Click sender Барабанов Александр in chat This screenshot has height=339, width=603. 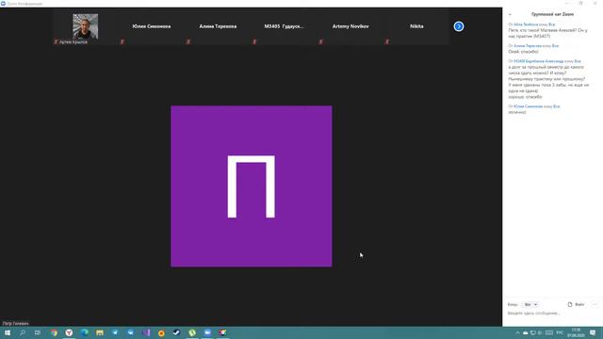click(538, 61)
